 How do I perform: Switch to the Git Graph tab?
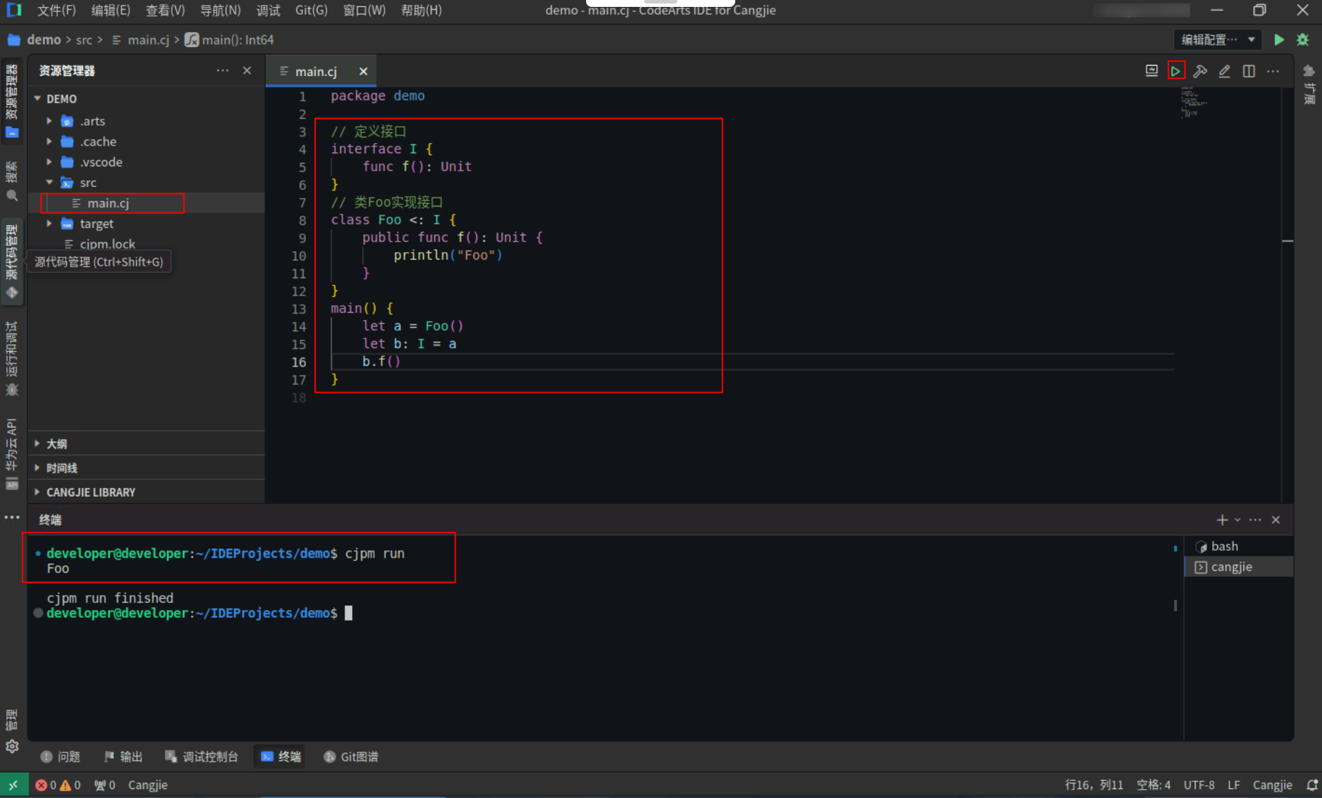tap(351, 757)
